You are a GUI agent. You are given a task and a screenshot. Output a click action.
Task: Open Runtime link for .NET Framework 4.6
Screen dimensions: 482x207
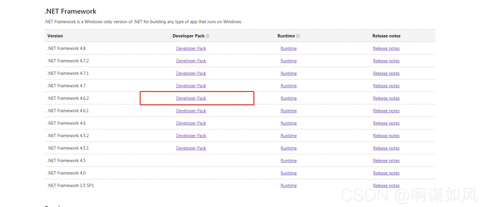coord(288,123)
